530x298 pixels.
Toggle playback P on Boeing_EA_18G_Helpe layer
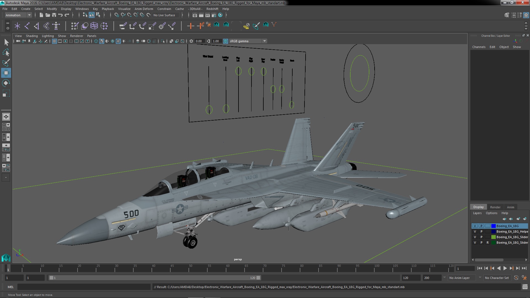481,232
